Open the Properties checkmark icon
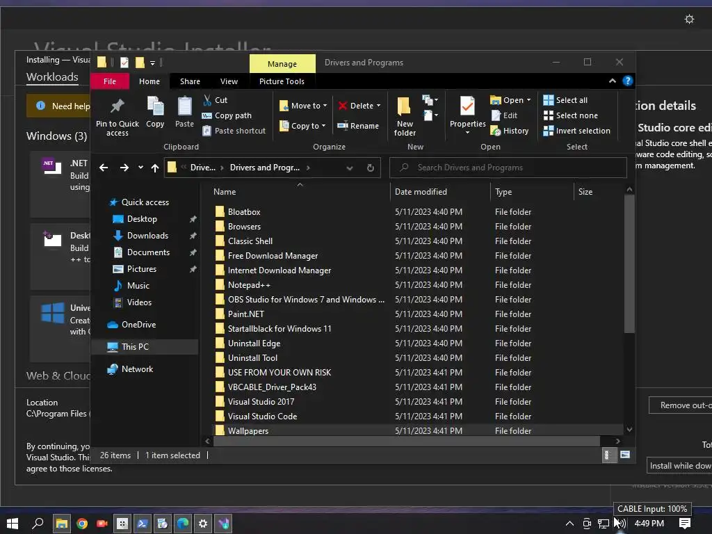This screenshot has height=534, width=712. tap(467, 106)
